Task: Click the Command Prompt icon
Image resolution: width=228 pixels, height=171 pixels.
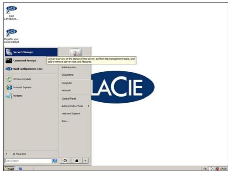Action: coord(9,60)
